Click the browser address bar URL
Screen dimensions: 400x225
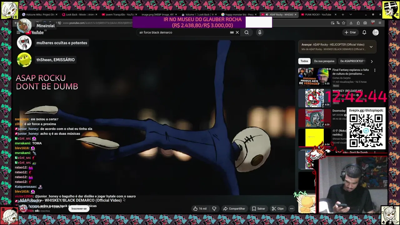97,23
